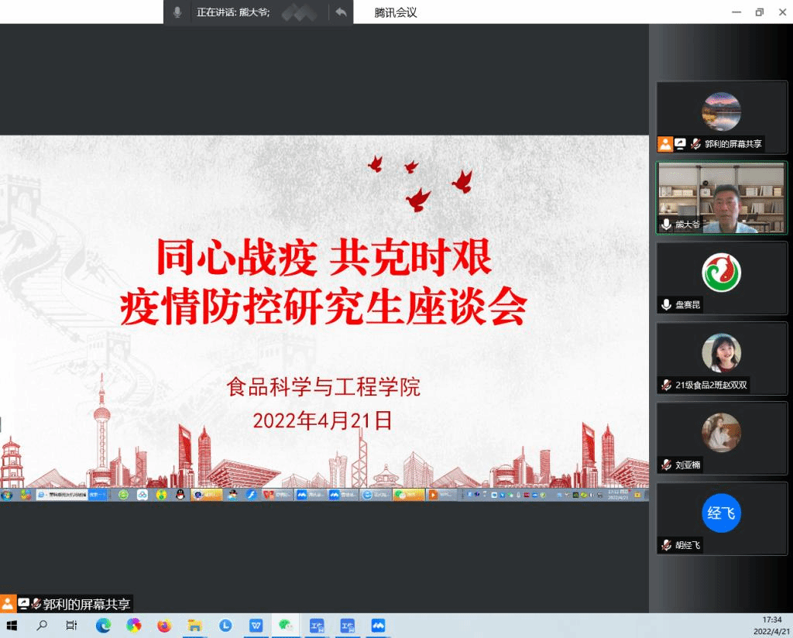Select 盘赛昆's red-green logo avatar

(x=721, y=273)
